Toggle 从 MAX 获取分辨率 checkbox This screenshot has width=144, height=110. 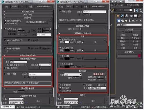point(5,29)
